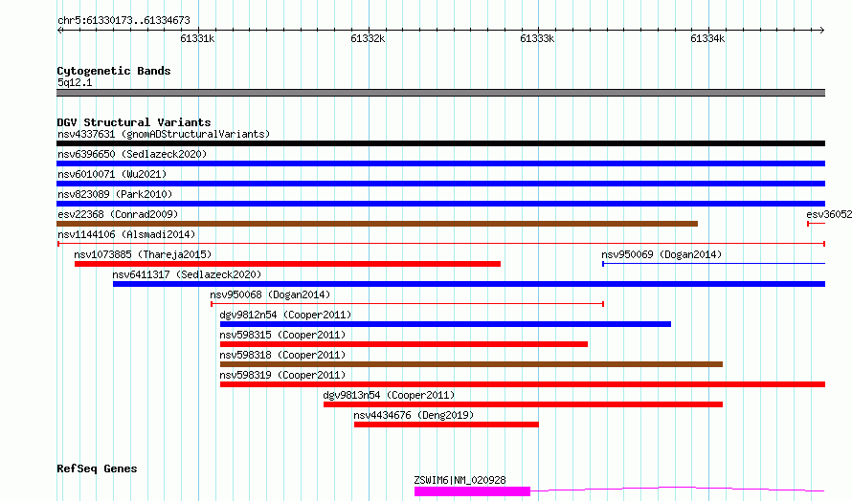Click the chr5:61330173..61334673 coordinates label
852x501 pixels.
(123, 21)
